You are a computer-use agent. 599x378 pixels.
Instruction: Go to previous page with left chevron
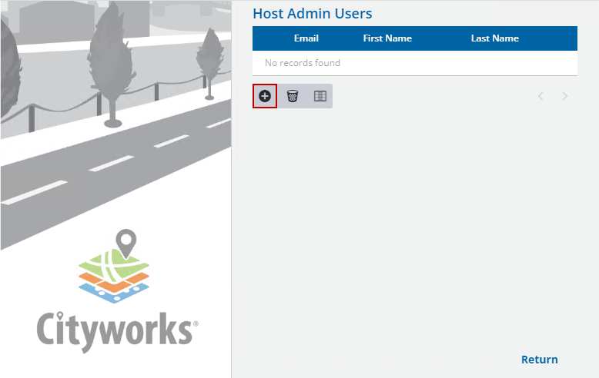tap(540, 96)
